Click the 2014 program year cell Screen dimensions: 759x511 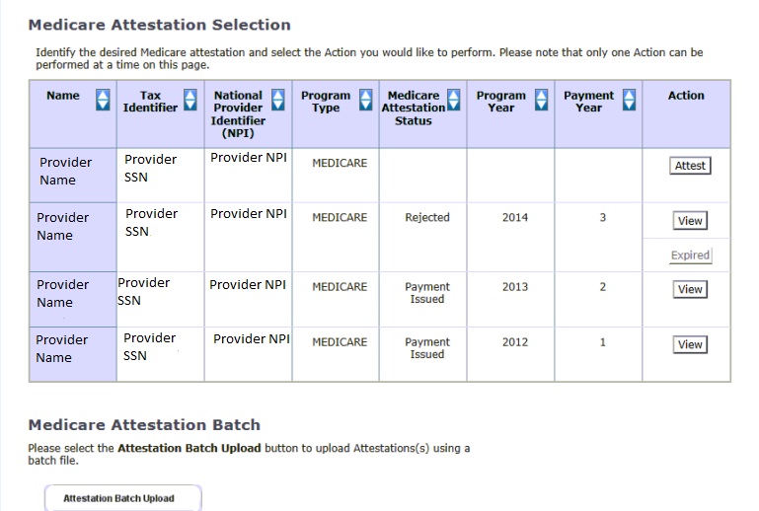pos(515,218)
